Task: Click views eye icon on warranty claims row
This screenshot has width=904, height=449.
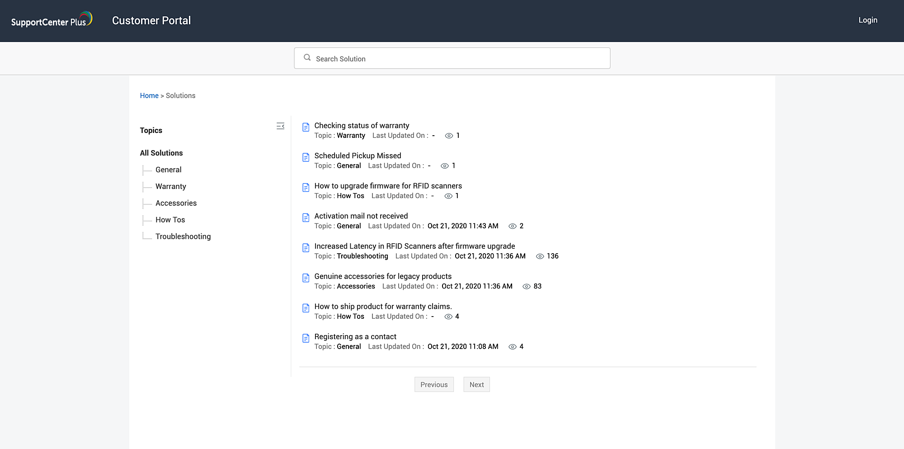Action: point(448,317)
